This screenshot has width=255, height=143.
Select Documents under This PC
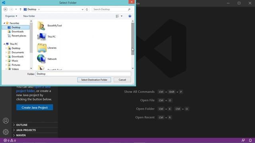18,52
